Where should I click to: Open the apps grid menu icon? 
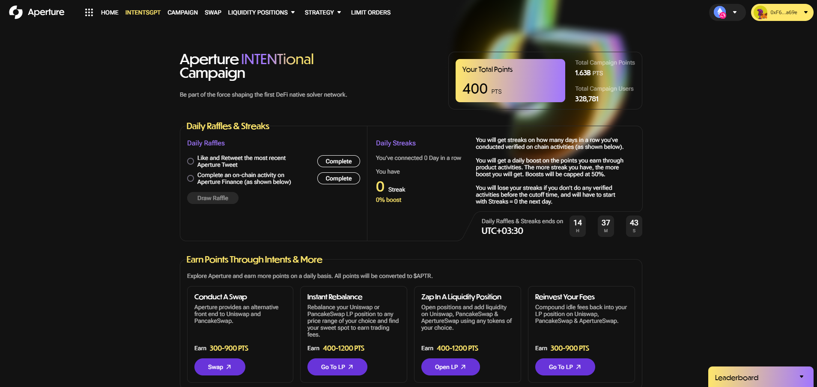tap(89, 12)
